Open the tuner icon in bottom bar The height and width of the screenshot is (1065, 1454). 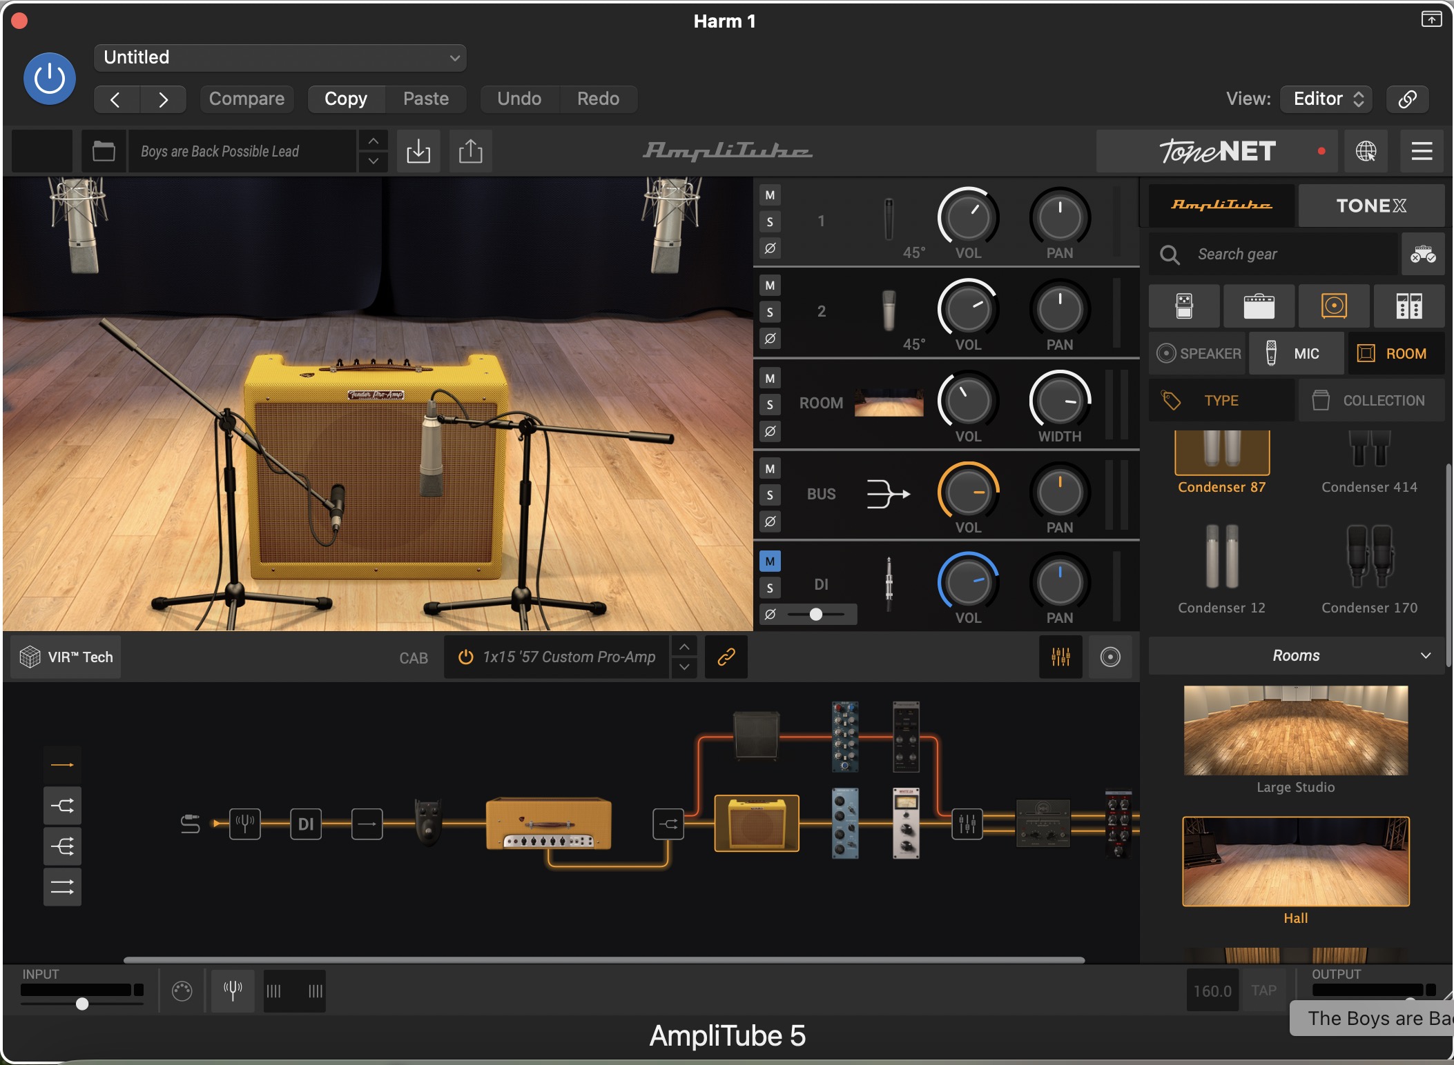coord(233,991)
